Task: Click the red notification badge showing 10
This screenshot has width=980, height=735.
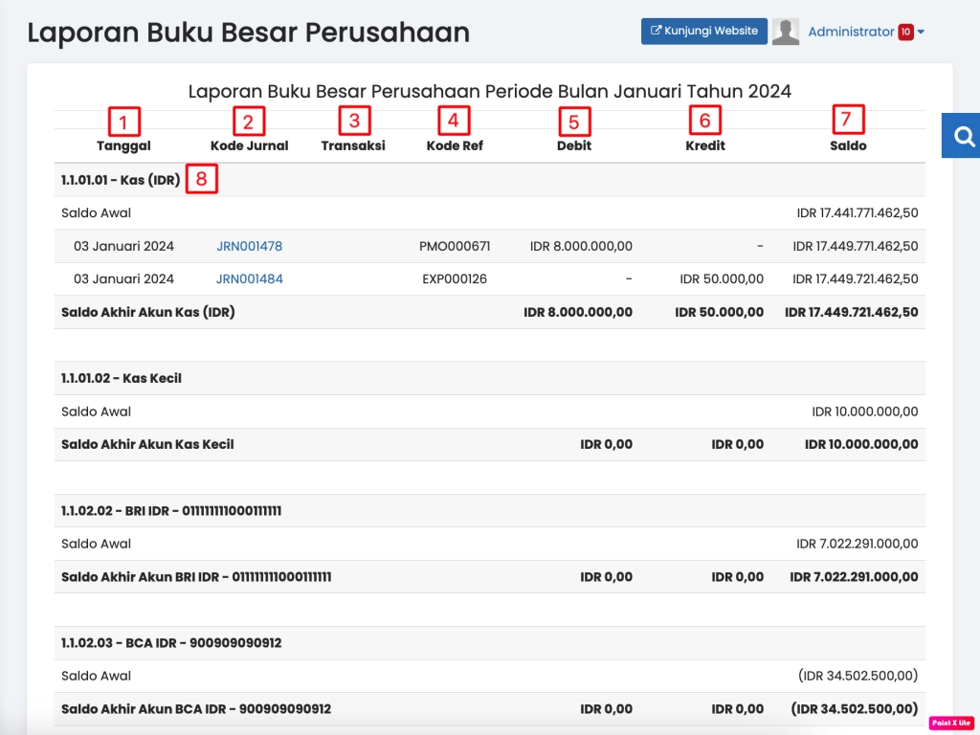Action: [x=905, y=32]
